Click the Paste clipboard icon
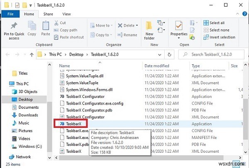 coord(46,26)
